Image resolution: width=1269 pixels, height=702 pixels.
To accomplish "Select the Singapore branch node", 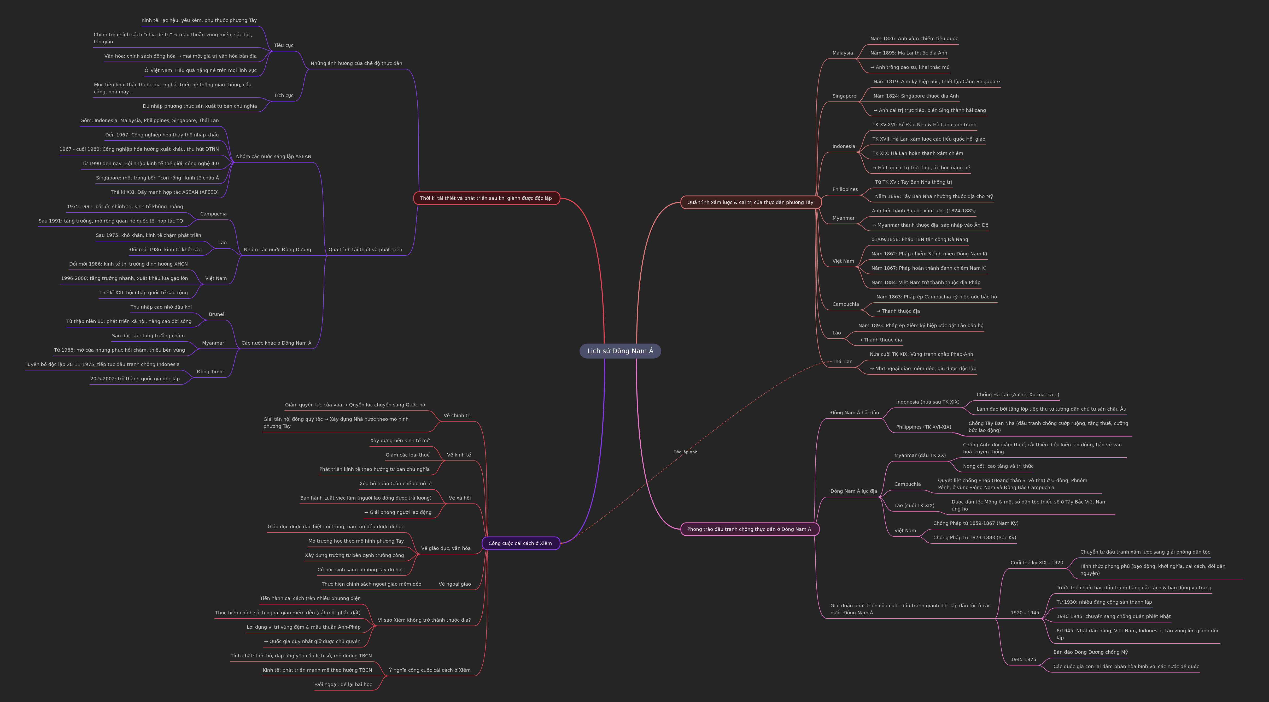I will click(x=844, y=96).
